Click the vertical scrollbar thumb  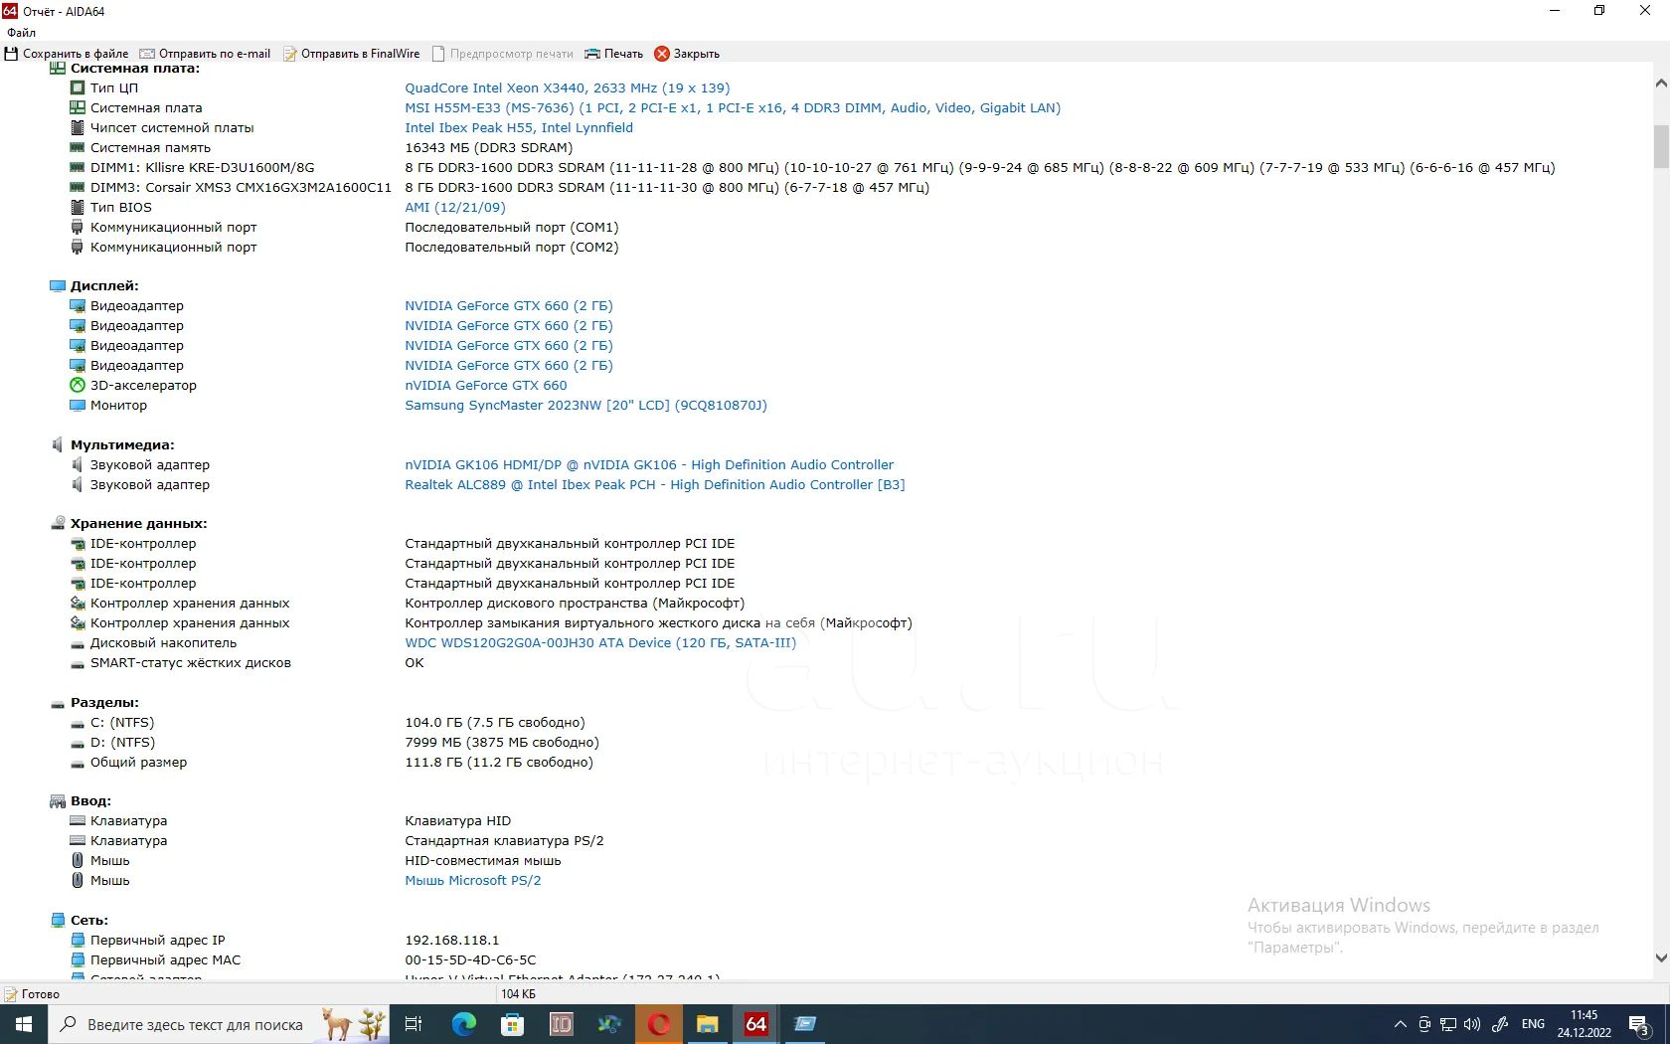(x=1660, y=147)
